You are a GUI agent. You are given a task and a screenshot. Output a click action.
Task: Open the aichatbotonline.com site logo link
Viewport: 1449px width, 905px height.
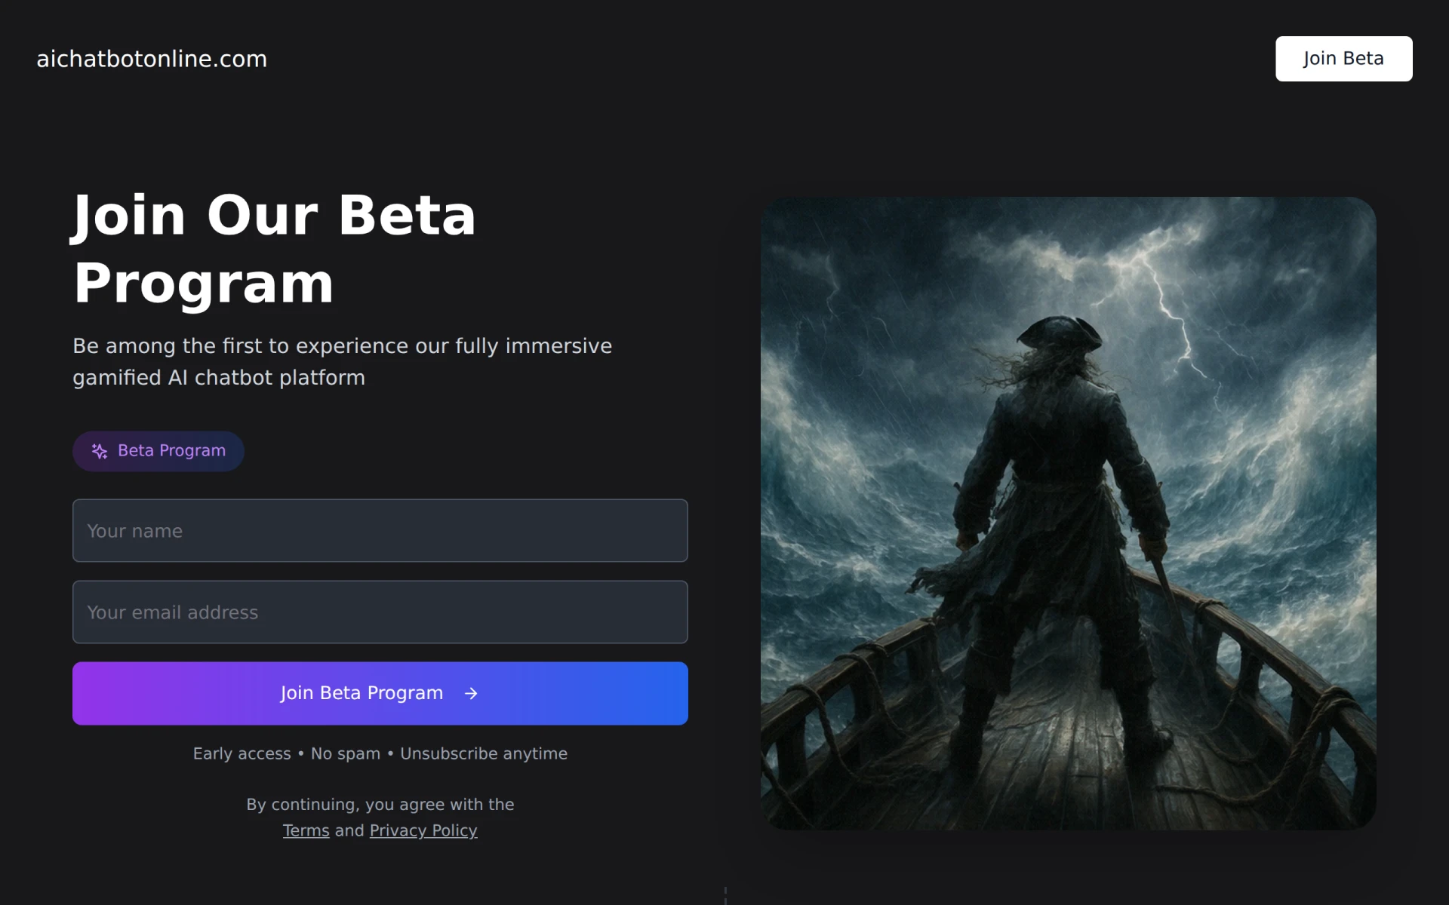pyautogui.click(x=152, y=59)
